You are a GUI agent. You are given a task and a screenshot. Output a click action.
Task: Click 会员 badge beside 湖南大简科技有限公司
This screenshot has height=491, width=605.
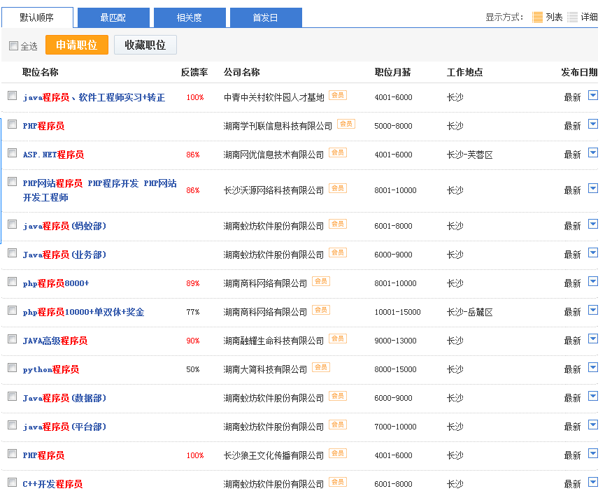320,367
